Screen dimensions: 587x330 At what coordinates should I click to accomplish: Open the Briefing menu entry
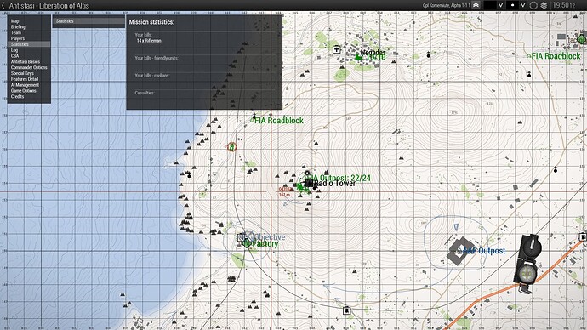(18, 27)
